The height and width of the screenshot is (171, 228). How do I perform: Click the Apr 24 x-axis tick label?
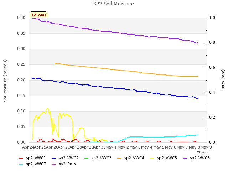pyautogui.click(x=28, y=147)
